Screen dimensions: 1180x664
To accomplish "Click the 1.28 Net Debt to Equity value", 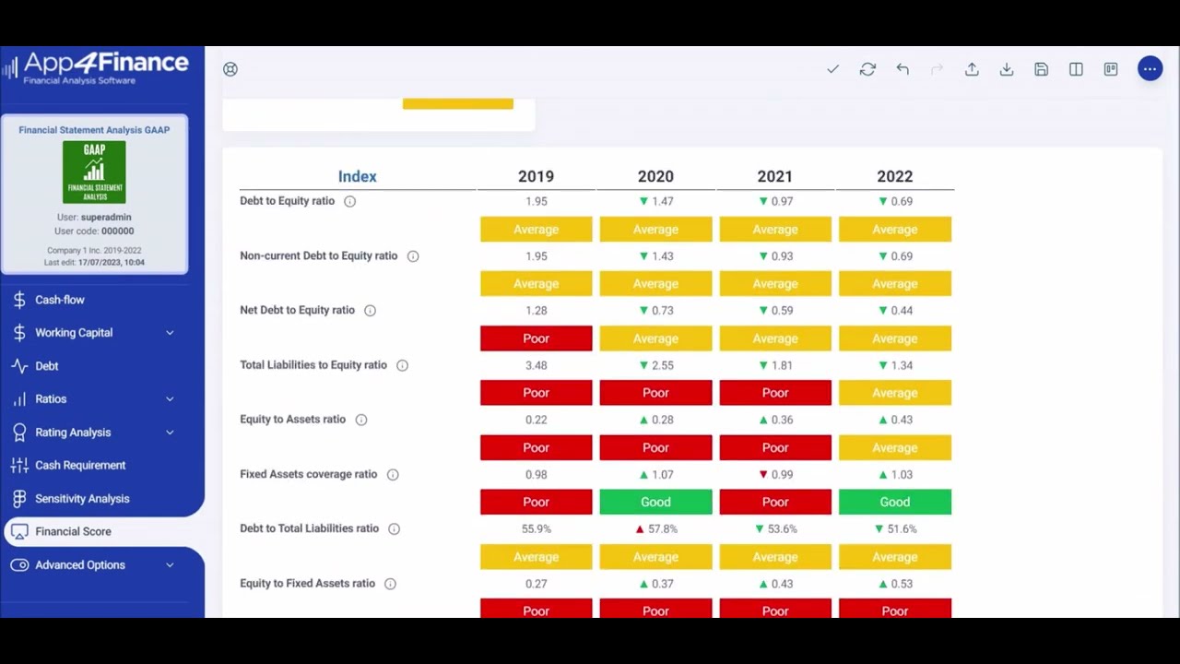I will pyautogui.click(x=536, y=311).
